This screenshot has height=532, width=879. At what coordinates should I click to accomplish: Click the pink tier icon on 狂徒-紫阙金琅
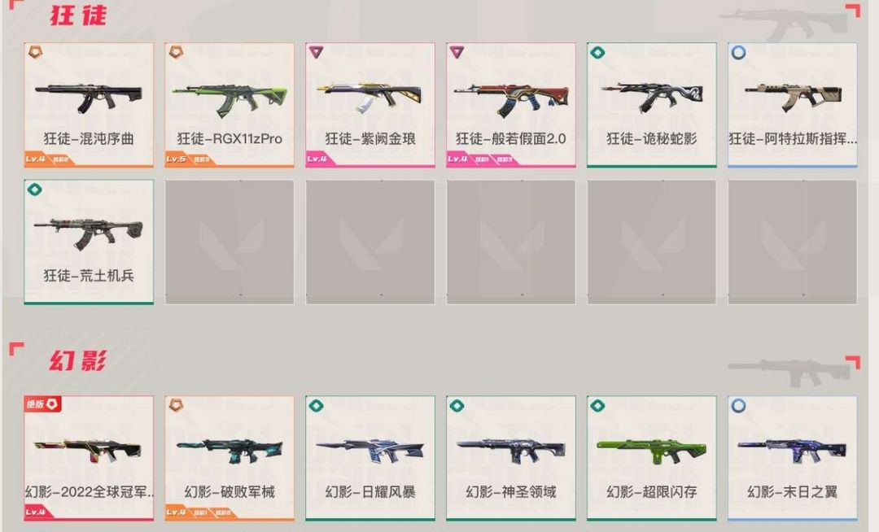click(x=316, y=52)
